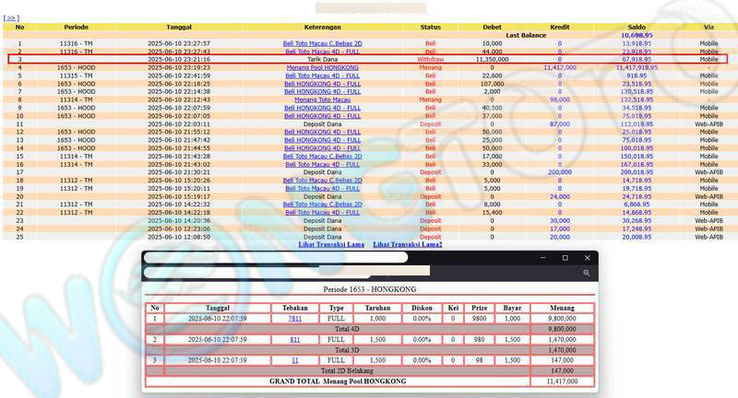This screenshot has height=398, width=738.
Task: Open row 15 Beli Toto Macau C.Bebas 2D
Action: [322, 156]
